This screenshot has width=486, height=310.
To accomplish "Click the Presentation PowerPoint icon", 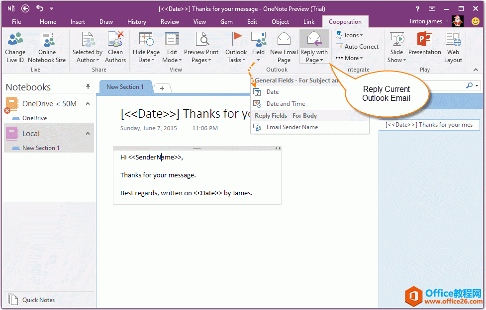I will point(425,39).
